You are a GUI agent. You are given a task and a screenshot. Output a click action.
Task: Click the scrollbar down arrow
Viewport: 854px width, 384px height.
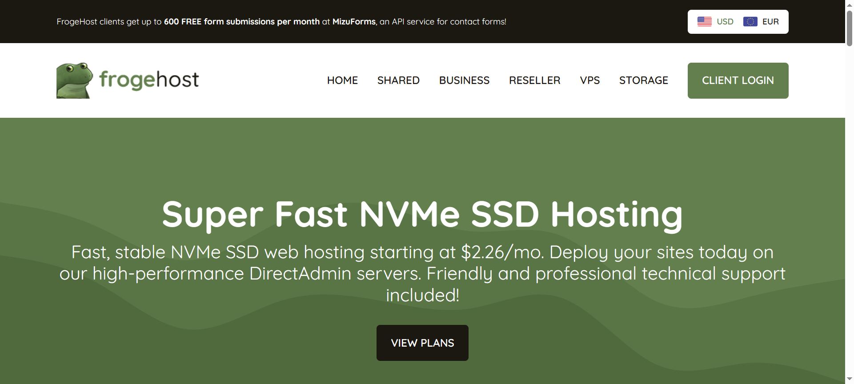coord(850,379)
